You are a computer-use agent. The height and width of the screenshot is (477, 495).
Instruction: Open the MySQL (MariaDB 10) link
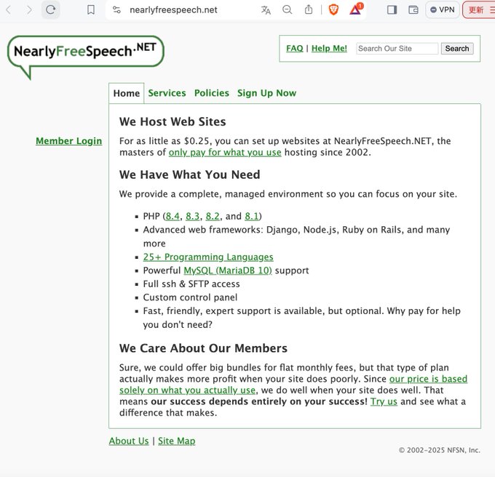pos(228,270)
